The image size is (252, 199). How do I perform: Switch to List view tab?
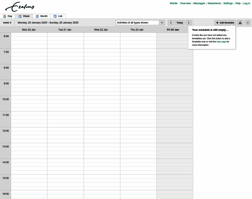58,16
